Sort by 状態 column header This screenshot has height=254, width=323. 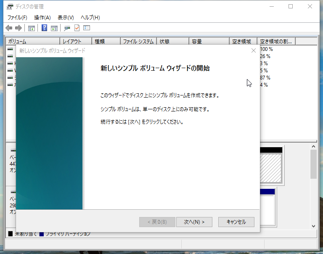(x=173, y=41)
